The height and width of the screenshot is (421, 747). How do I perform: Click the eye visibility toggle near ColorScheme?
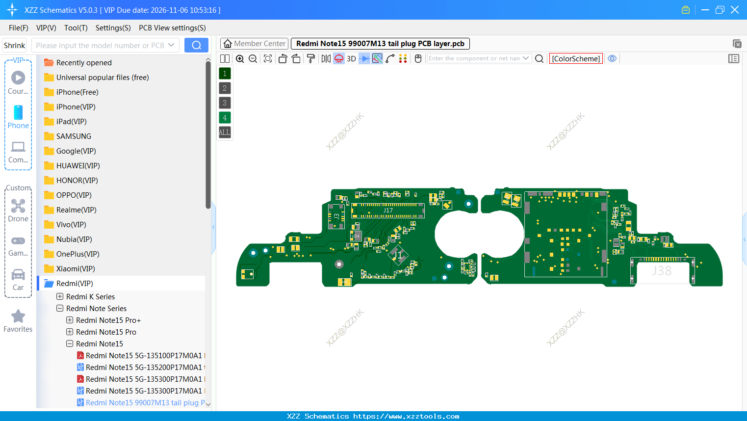[x=612, y=58]
